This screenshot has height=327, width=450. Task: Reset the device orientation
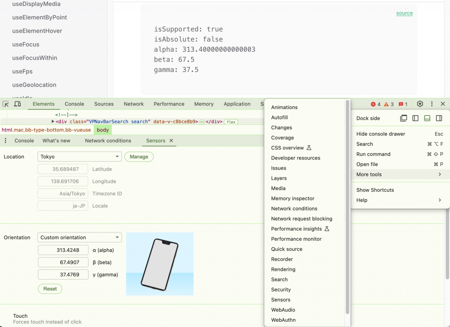click(x=50, y=288)
